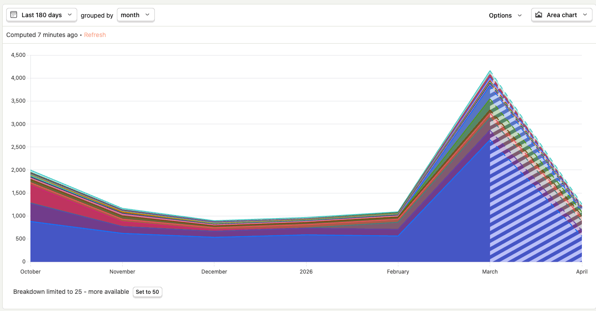
Task: Click the 4,500 y-axis label
Action: click(x=18, y=55)
